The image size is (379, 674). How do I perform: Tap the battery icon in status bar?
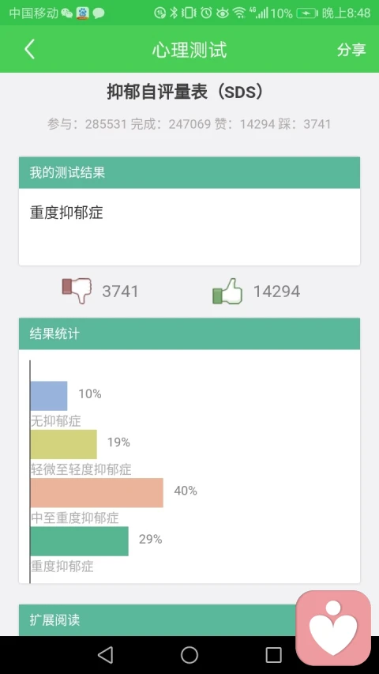pos(307,13)
